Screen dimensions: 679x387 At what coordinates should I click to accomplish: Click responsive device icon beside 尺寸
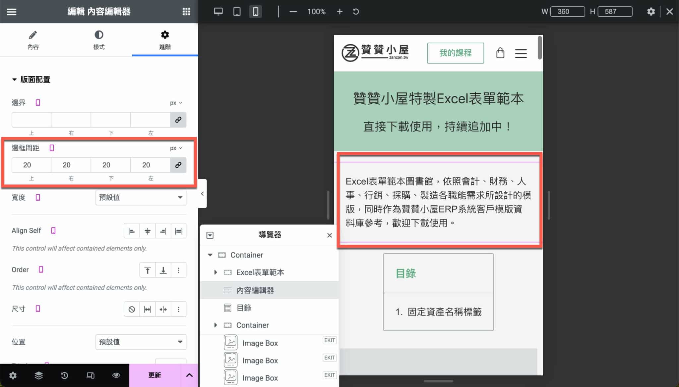(x=38, y=309)
